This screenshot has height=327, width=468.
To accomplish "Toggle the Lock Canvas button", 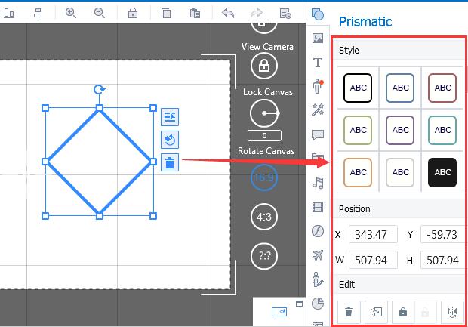I will coord(264,66).
